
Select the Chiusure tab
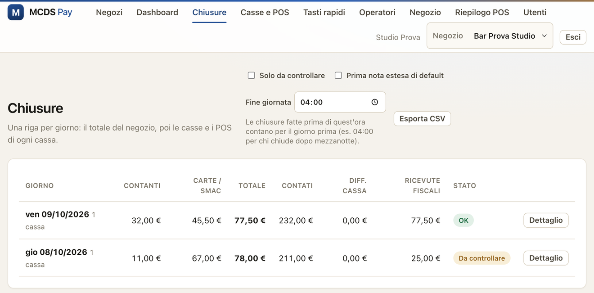point(209,13)
